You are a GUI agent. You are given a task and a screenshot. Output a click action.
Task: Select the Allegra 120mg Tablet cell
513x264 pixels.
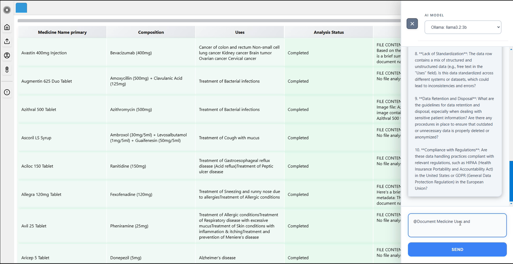click(62, 195)
